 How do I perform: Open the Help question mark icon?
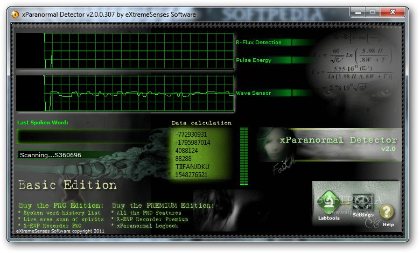coord(387,212)
